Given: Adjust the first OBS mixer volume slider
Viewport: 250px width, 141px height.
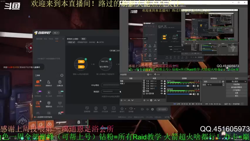Looking at the screenshot, I should (x=179, y=86).
